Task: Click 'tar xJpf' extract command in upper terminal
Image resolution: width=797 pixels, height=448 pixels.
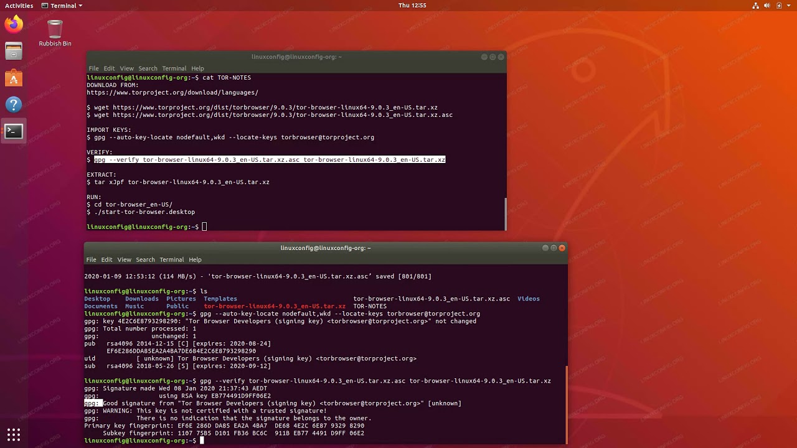Action: tap(182, 182)
